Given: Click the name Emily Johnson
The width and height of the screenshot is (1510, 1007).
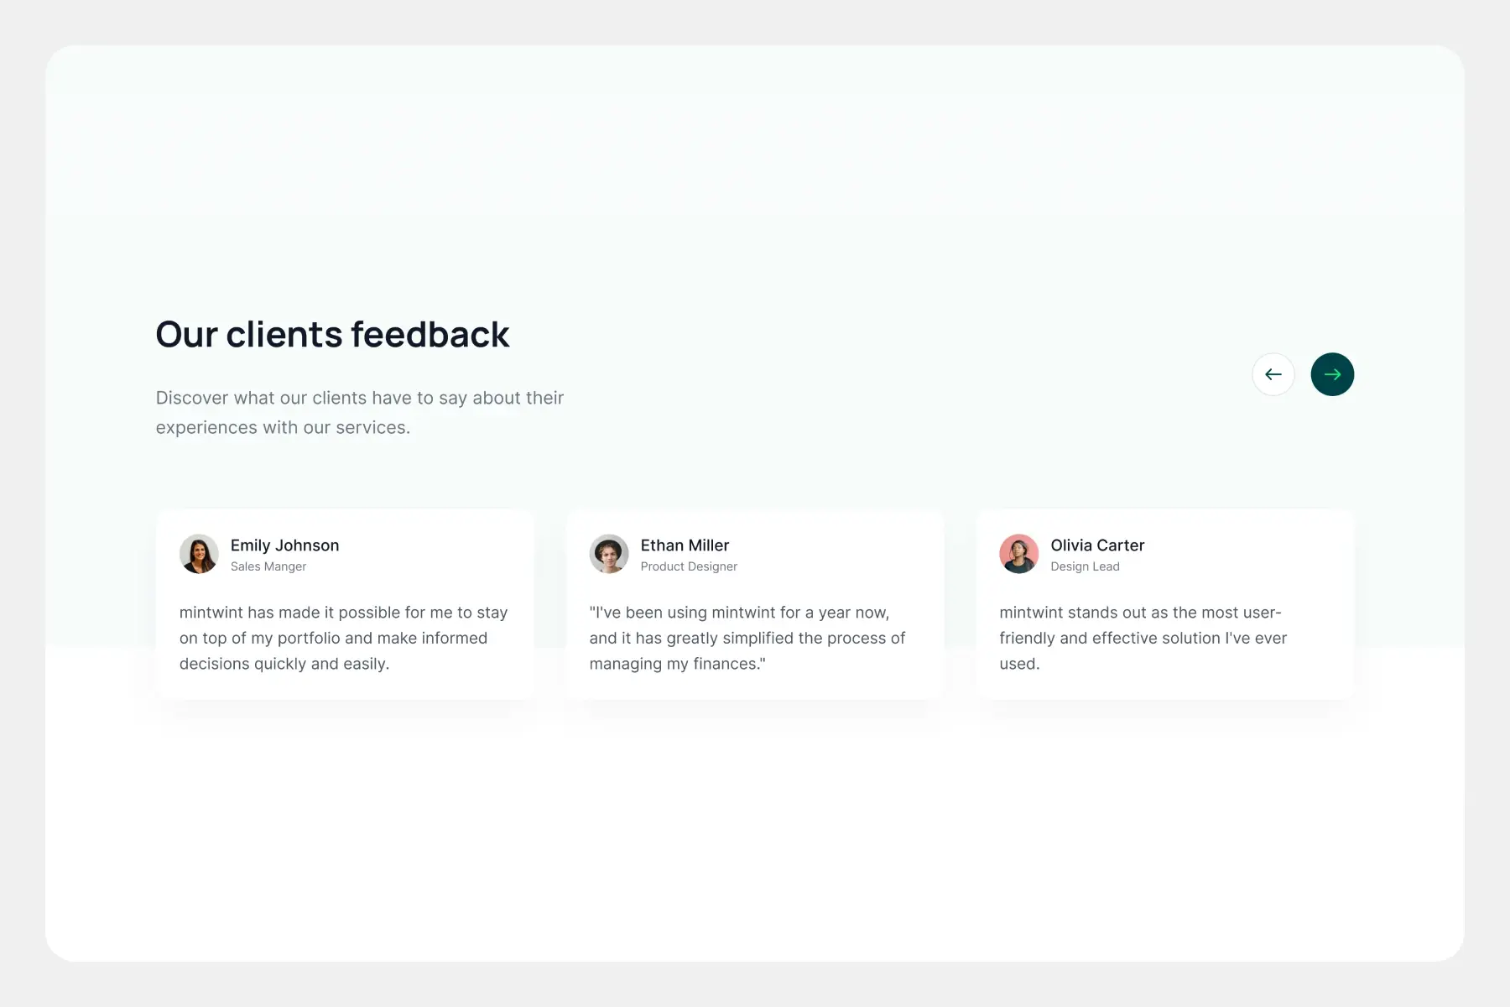Looking at the screenshot, I should [284, 545].
